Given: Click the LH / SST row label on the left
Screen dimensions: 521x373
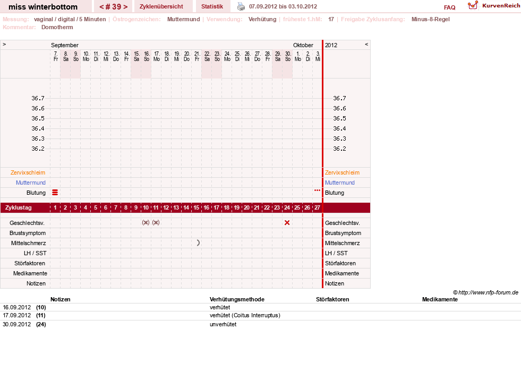Looking at the screenshot, I should point(35,253).
